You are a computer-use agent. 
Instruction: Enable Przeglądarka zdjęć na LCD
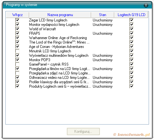pyautogui.click(x=17, y=73)
